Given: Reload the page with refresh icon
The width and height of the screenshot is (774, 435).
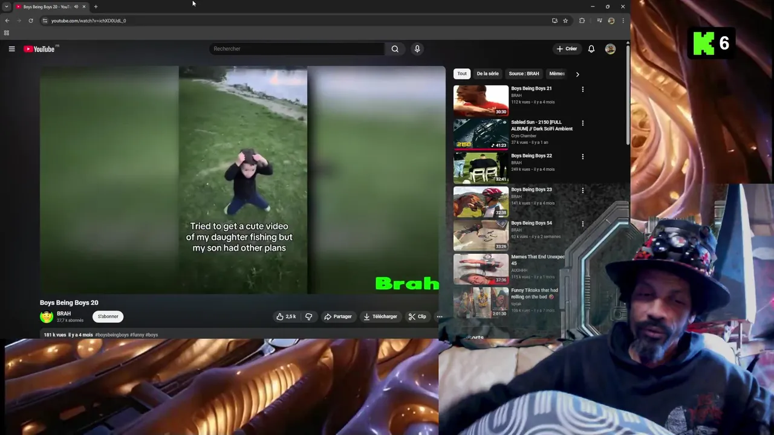Looking at the screenshot, I should click(31, 21).
